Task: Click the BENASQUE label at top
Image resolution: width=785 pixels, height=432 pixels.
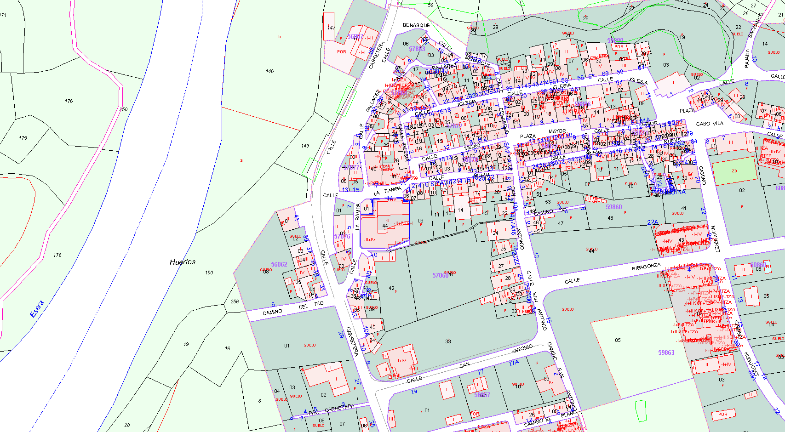Action: (416, 25)
